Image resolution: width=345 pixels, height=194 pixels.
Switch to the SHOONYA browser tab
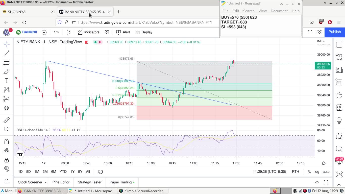(28, 12)
